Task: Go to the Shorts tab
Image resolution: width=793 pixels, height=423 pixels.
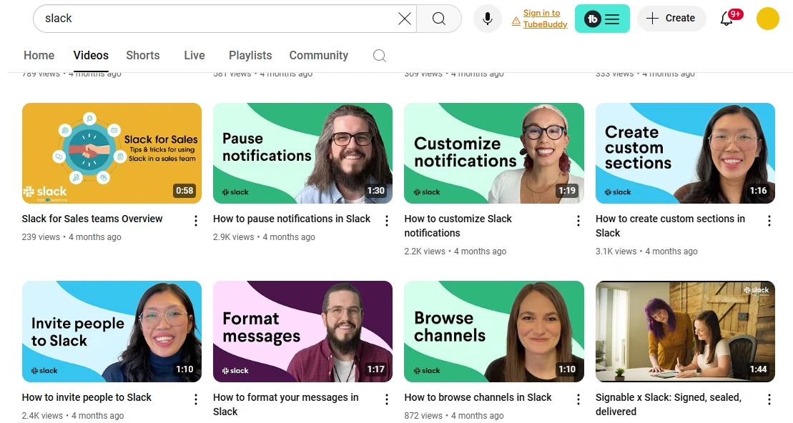Action: click(143, 56)
